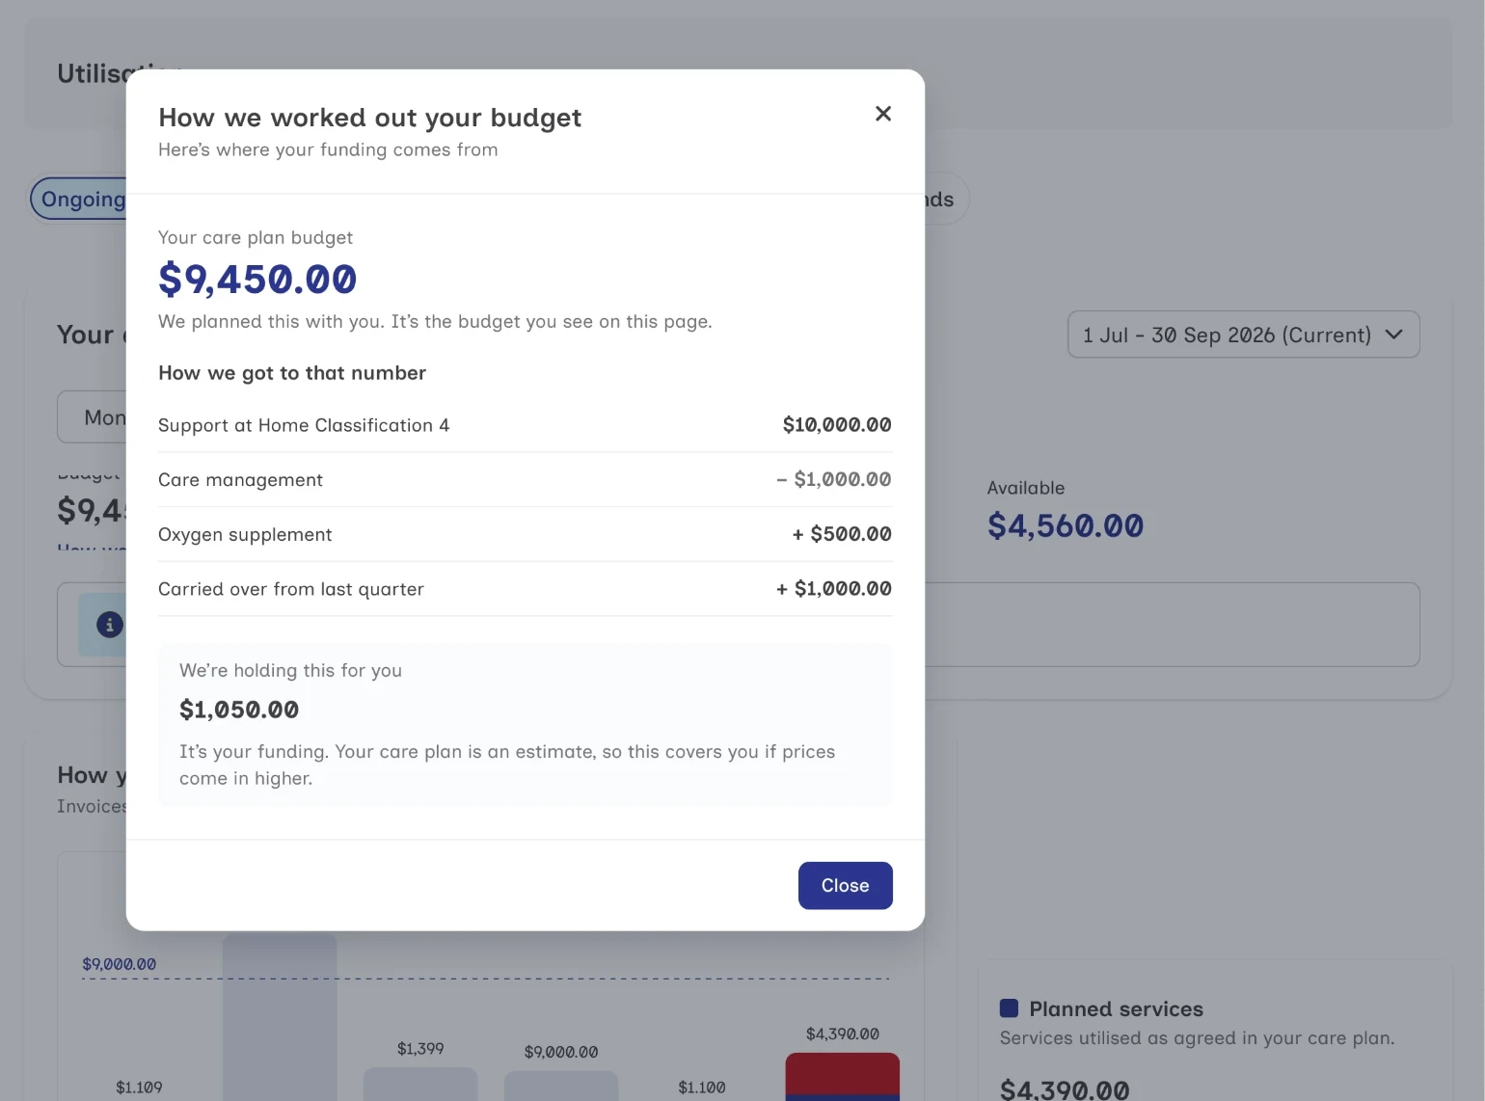The image size is (1485, 1101).
Task: Click the Your care plan budget label
Action: coord(256,237)
